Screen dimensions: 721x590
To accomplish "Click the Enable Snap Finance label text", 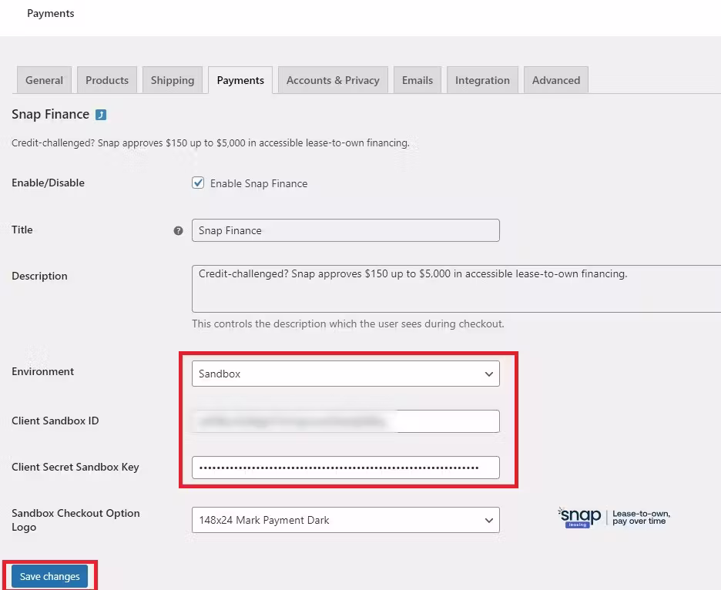I will pos(259,183).
